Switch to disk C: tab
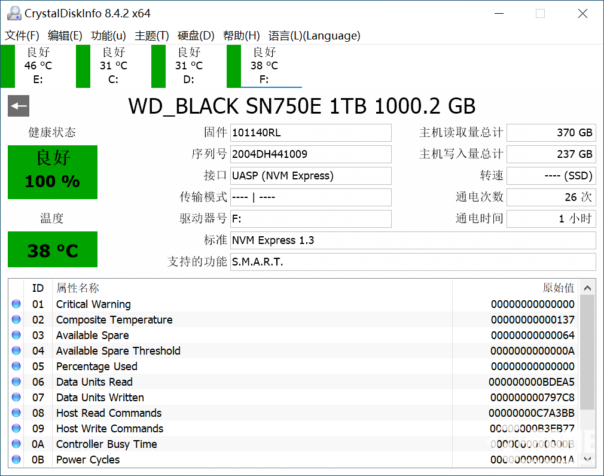Image resolution: width=604 pixels, height=476 pixels. coord(113,66)
